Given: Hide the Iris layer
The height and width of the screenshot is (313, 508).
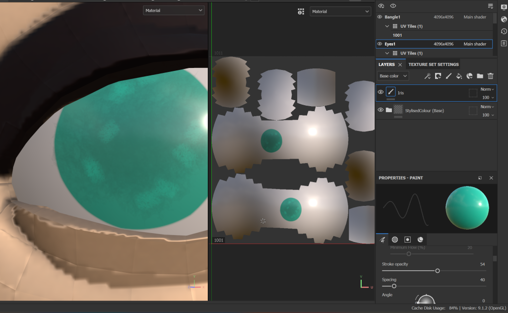Looking at the screenshot, I should click(381, 92).
